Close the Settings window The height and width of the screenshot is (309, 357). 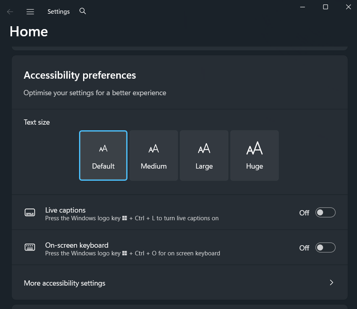pyautogui.click(x=349, y=7)
